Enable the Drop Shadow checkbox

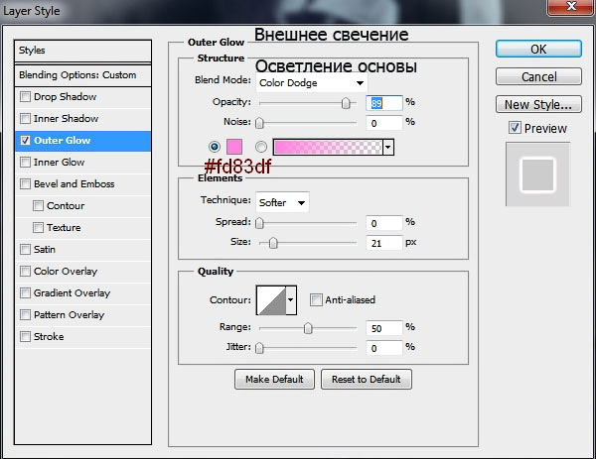click(x=25, y=97)
